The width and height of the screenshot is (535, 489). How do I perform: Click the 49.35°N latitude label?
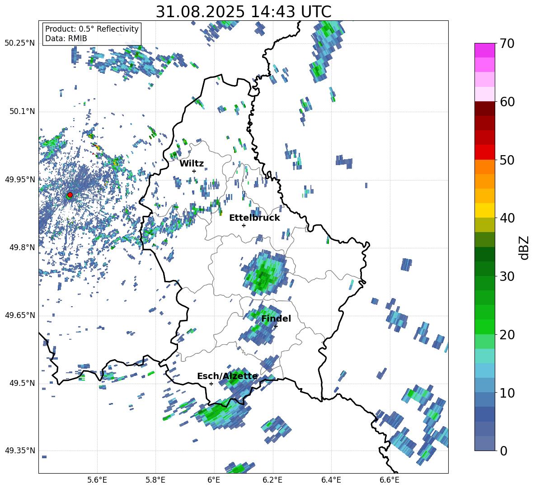tap(20, 451)
